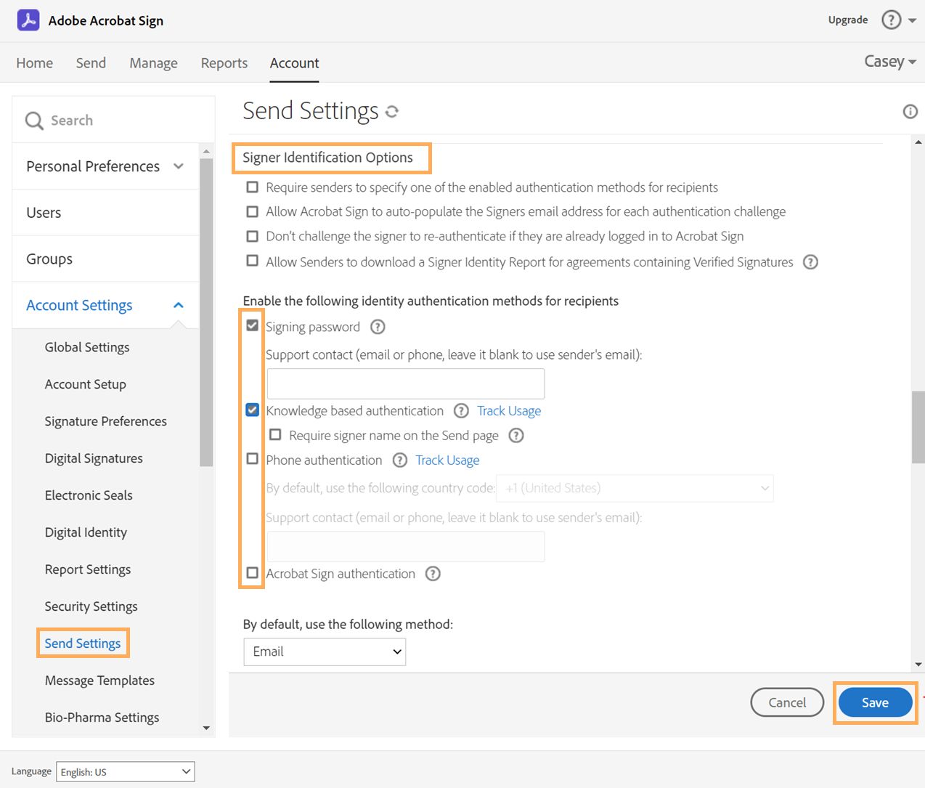Image resolution: width=925 pixels, height=788 pixels.
Task: Open help icon next to Signing password
Action: (x=378, y=327)
